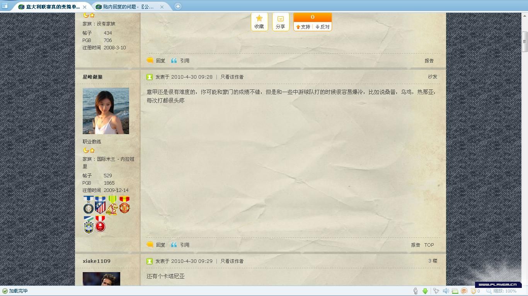Close the 贴内回复的问题 tab
Screen dimensions: 528x296
[x=162, y=7]
